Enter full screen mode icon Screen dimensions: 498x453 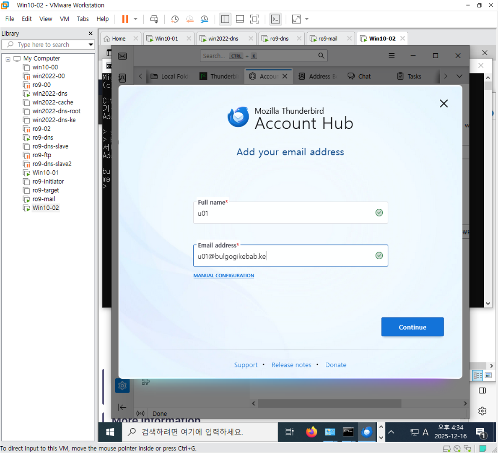tap(254, 19)
